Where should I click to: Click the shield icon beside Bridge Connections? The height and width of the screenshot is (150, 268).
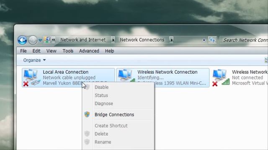click(87, 114)
